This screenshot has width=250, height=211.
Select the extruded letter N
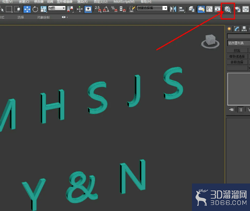tap(133, 177)
